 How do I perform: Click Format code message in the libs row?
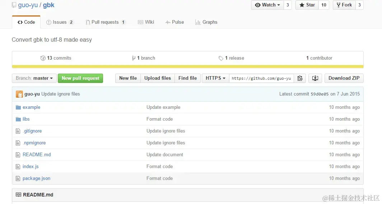click(159, 119)
